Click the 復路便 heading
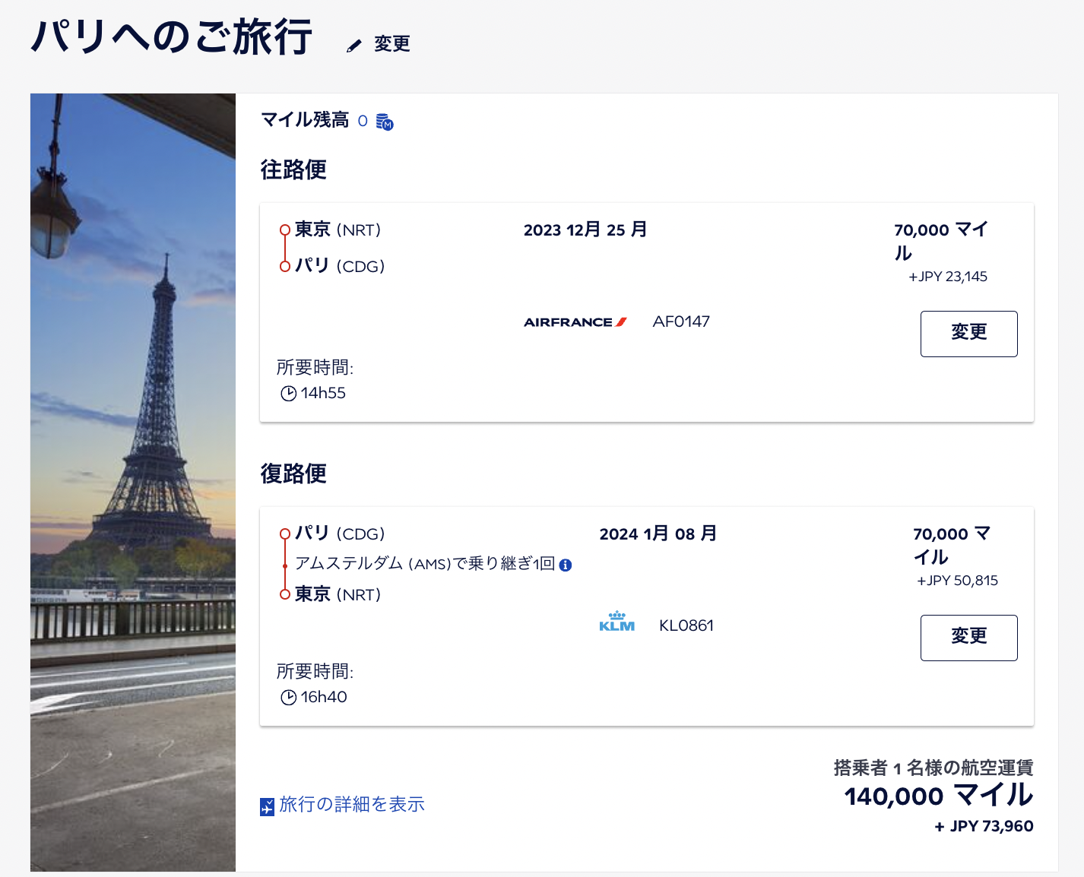The image size is (1084, 877). click(293, 473)
